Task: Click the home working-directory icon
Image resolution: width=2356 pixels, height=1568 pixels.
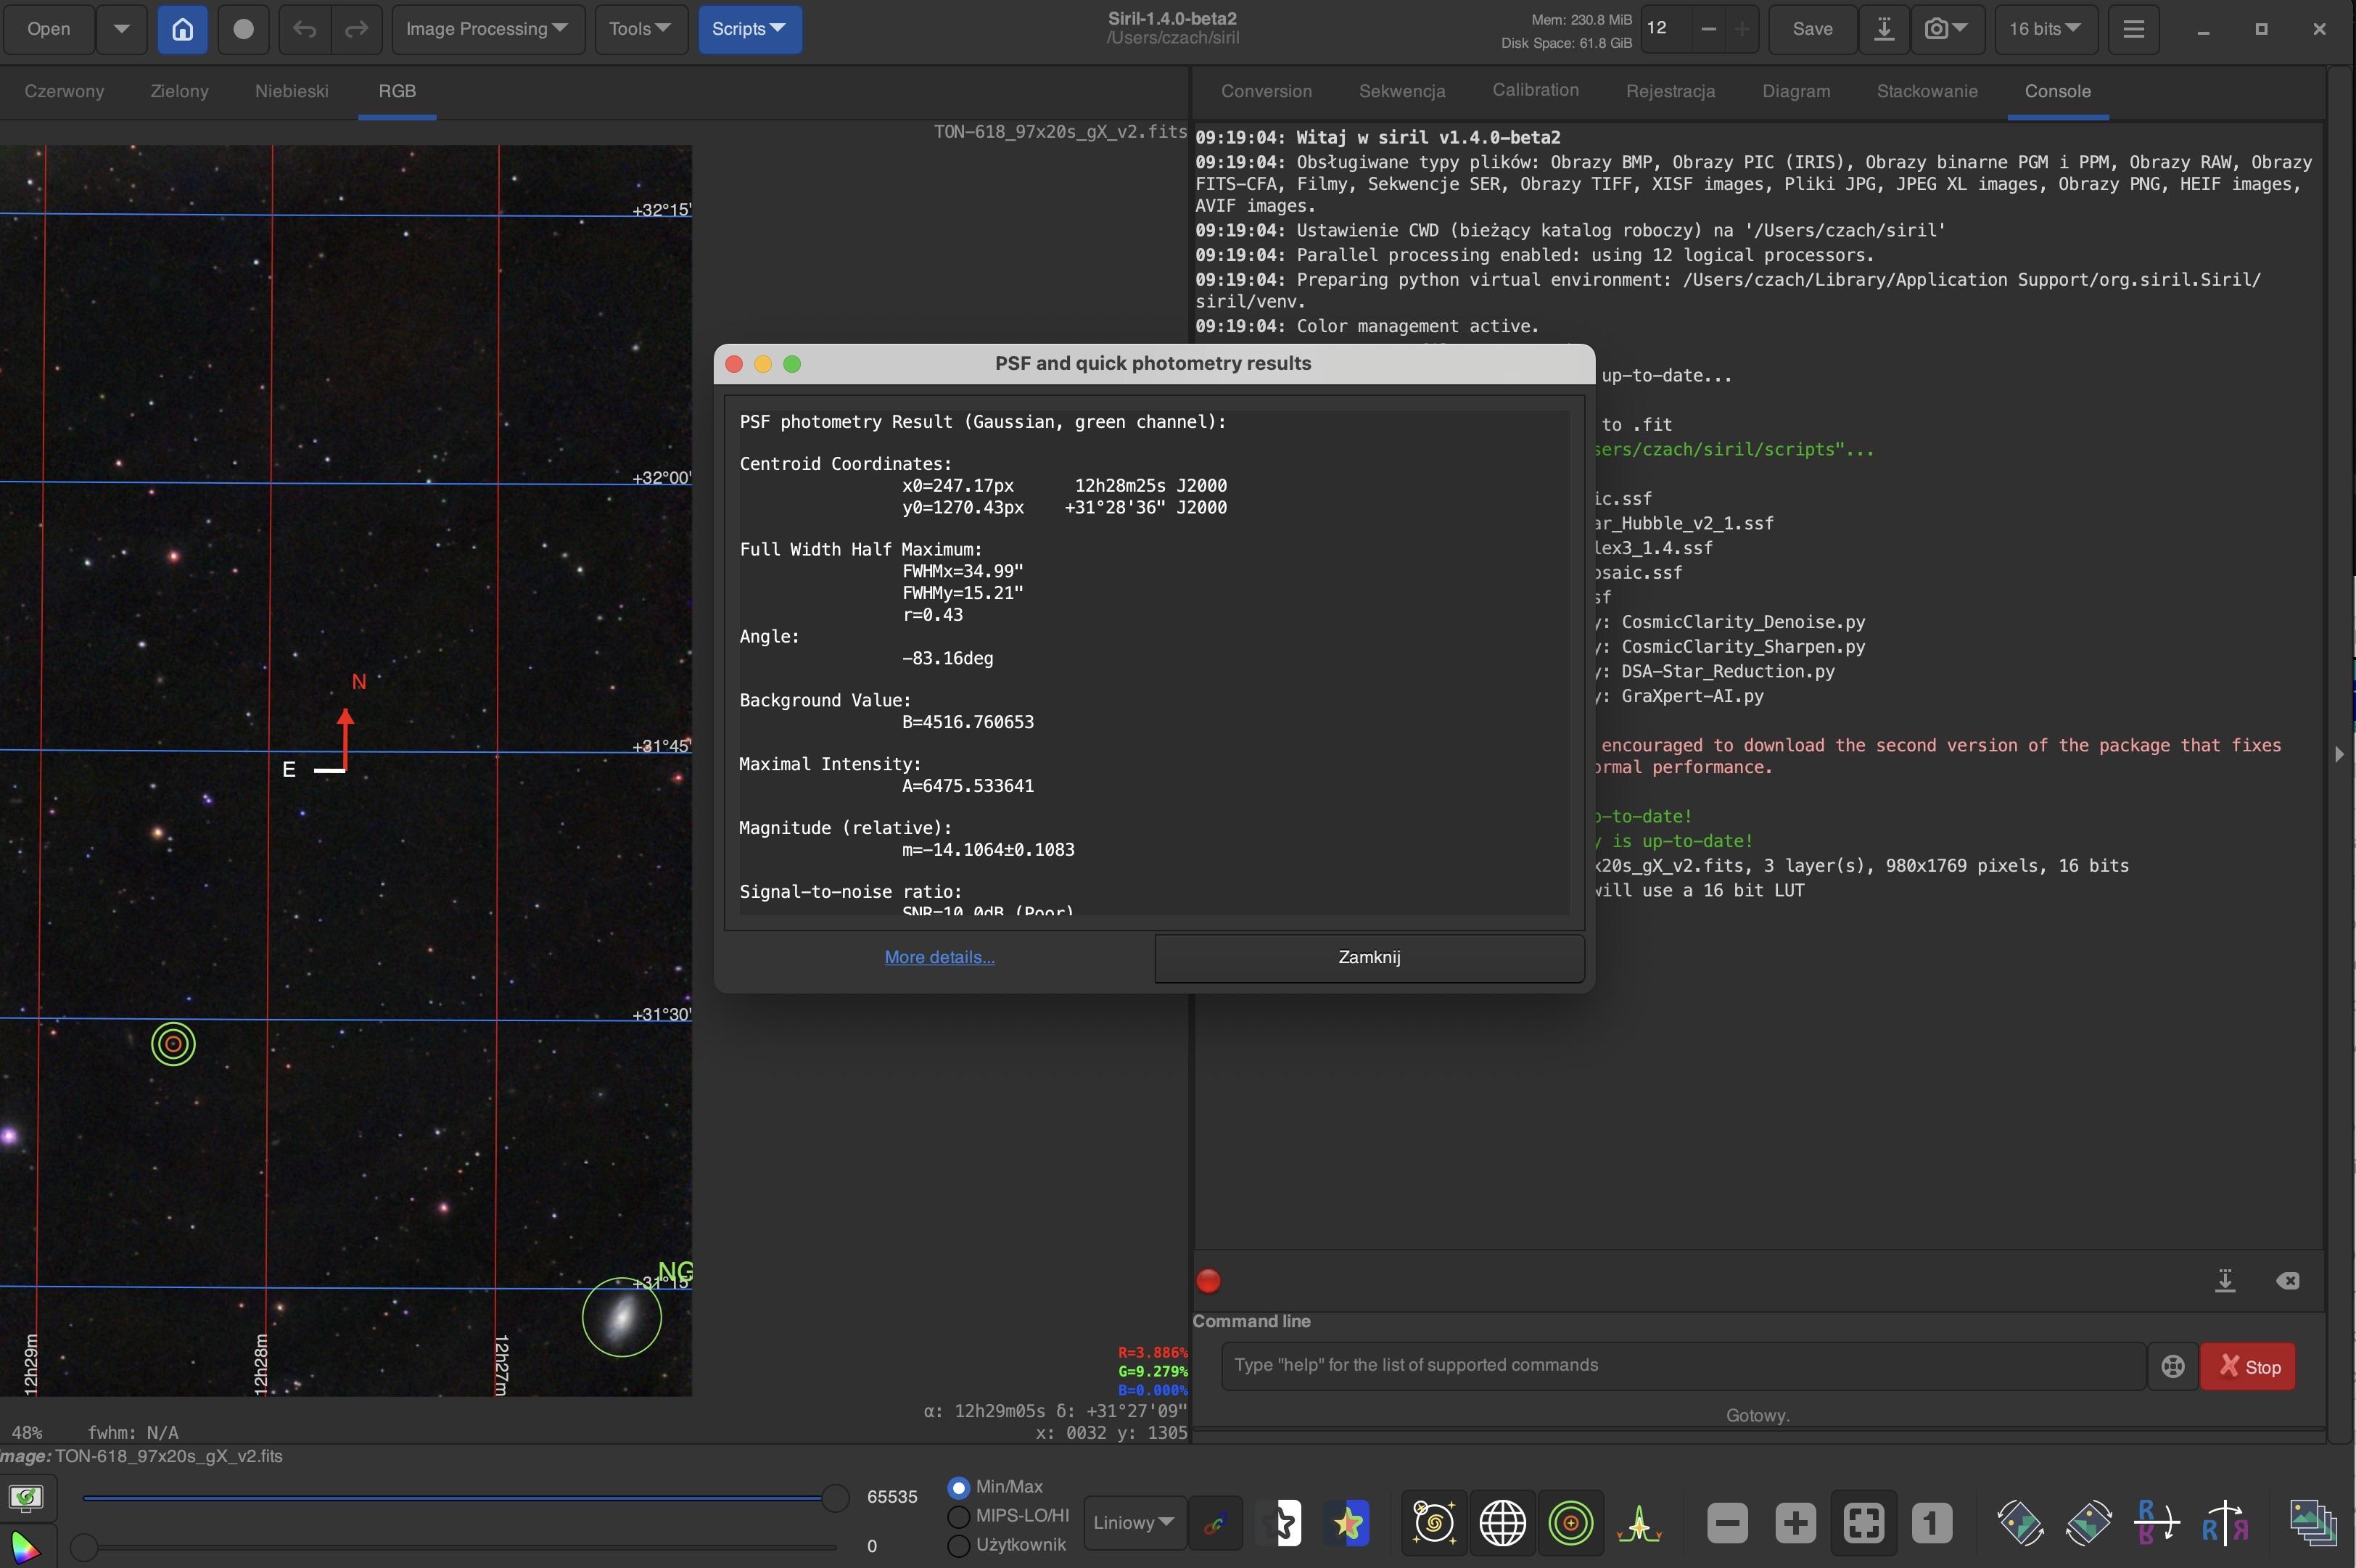Action: click(x=182, y=29)
